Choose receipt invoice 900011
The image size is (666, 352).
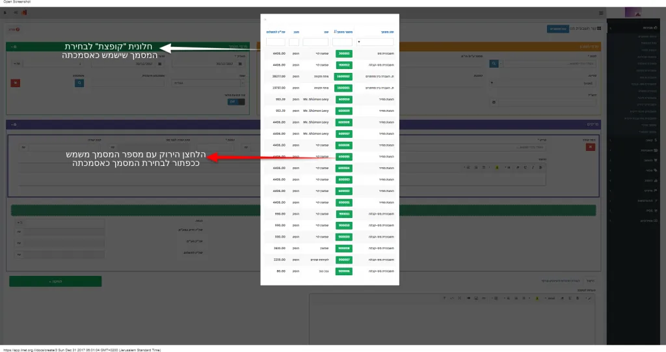pos(343,214)
